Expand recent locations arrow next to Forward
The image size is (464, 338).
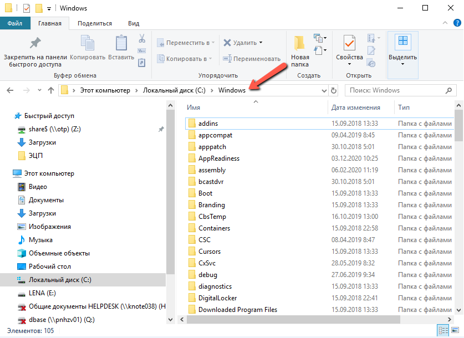(39, 90)
